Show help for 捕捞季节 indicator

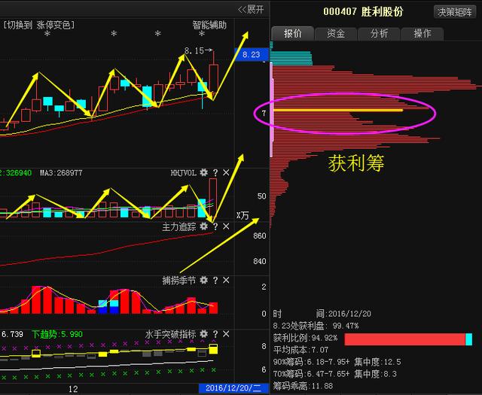click(x=215, y=281)
